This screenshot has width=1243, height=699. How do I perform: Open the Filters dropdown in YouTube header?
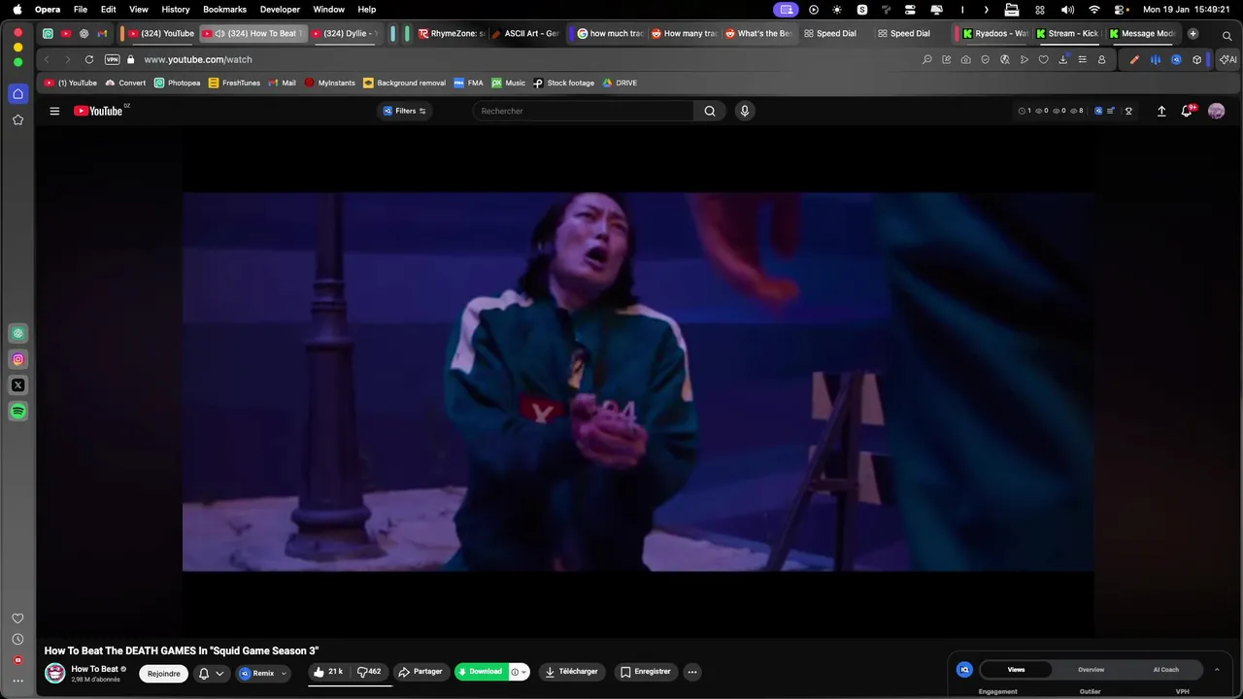(405, 111)
